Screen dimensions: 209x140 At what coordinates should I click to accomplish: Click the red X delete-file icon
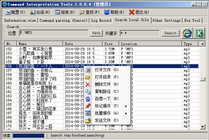[88, 84]
